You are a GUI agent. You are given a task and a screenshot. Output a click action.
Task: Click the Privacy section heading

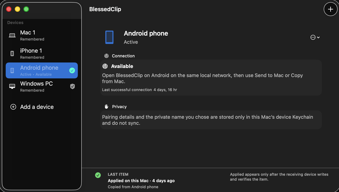click(119, 107)
